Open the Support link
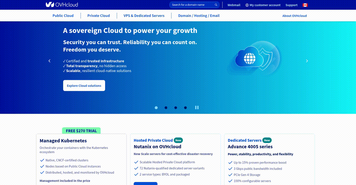 click(x=291, y=5)
